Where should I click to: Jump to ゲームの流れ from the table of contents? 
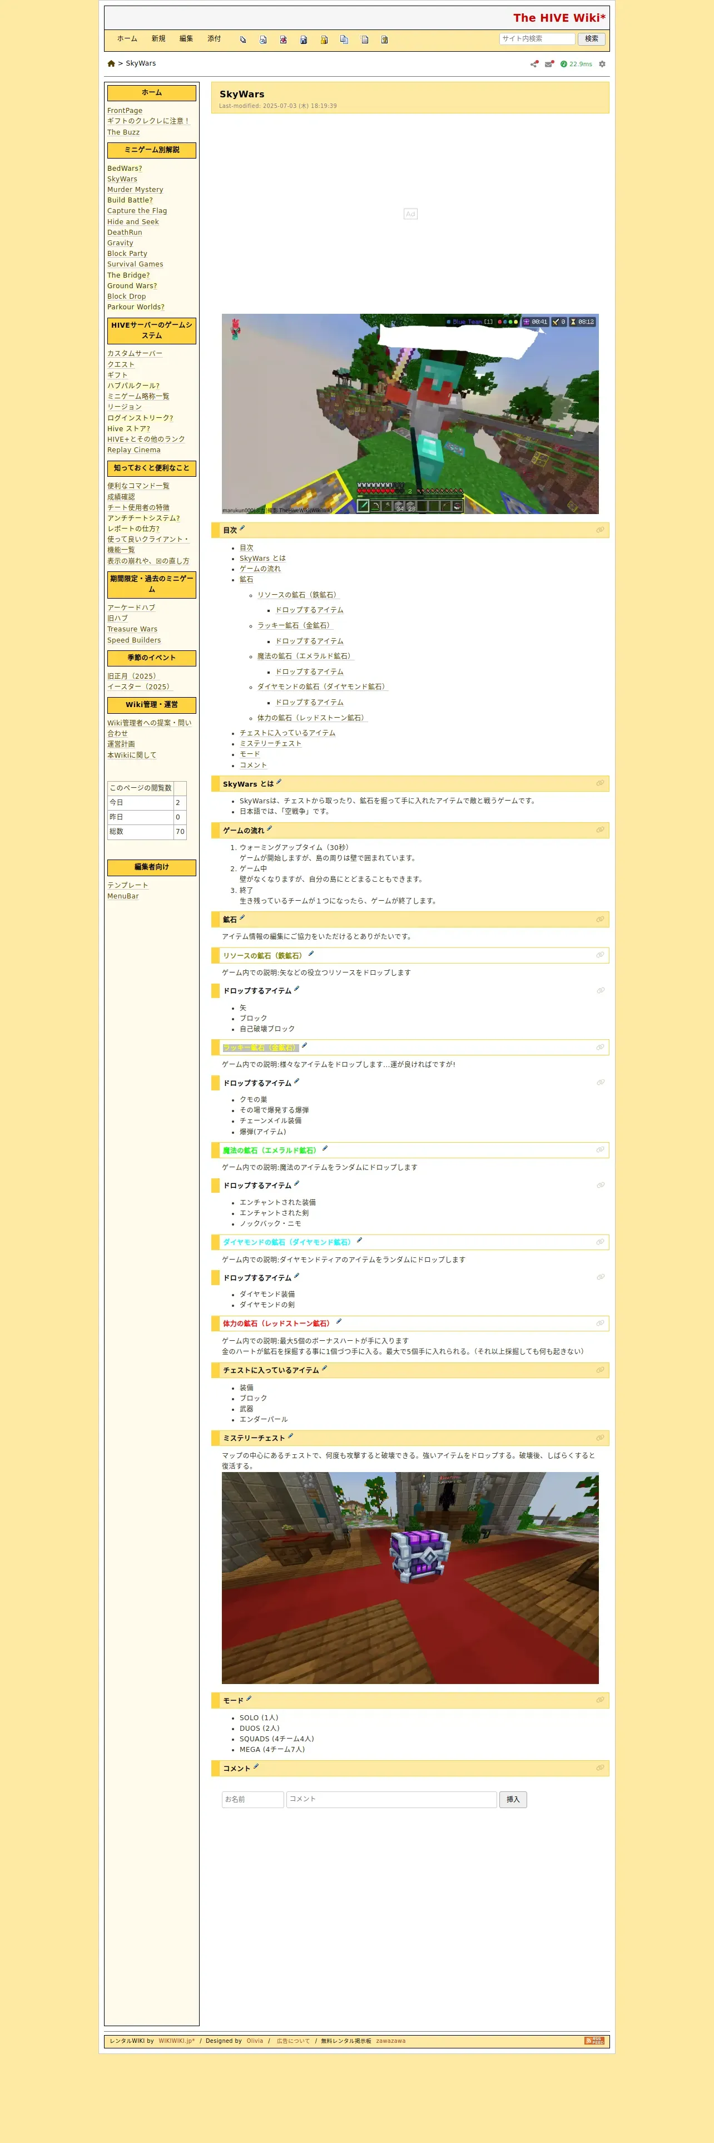[260, 569]
